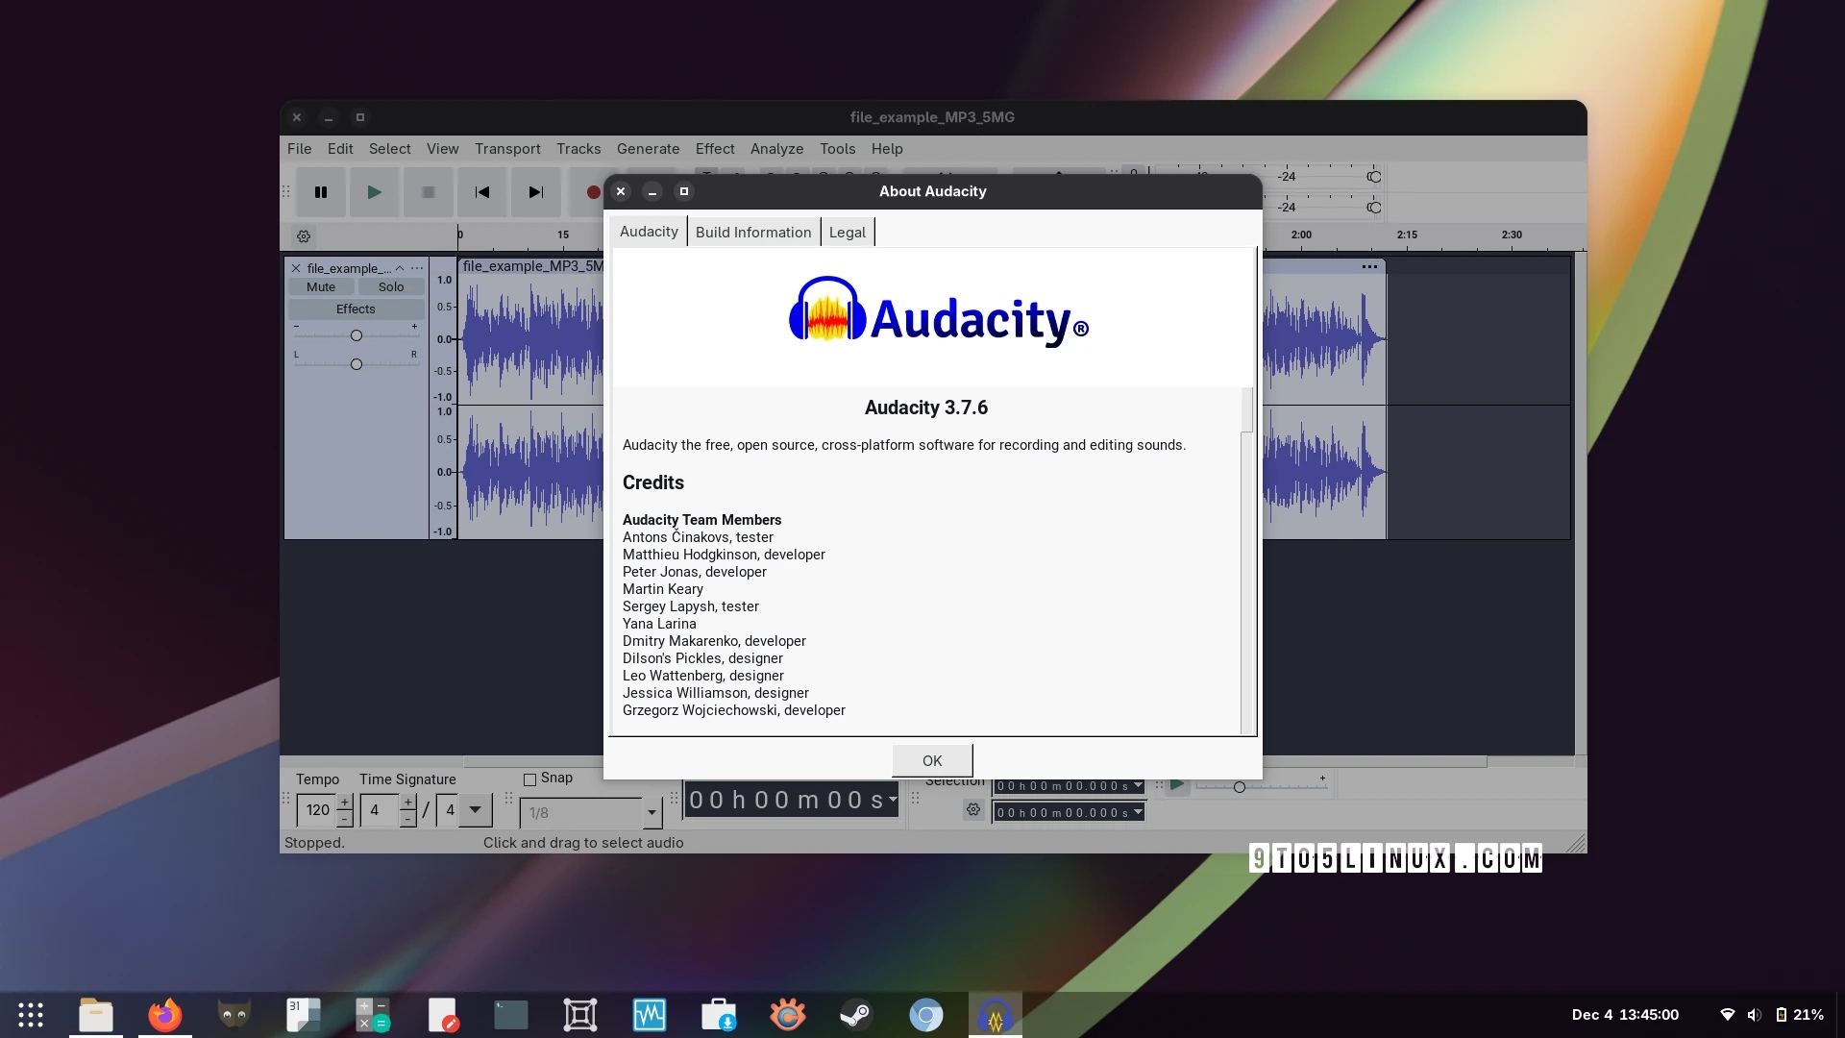1845x1038 pixels.
Task: Open the timeline options gear
Action: pos(303,236)
